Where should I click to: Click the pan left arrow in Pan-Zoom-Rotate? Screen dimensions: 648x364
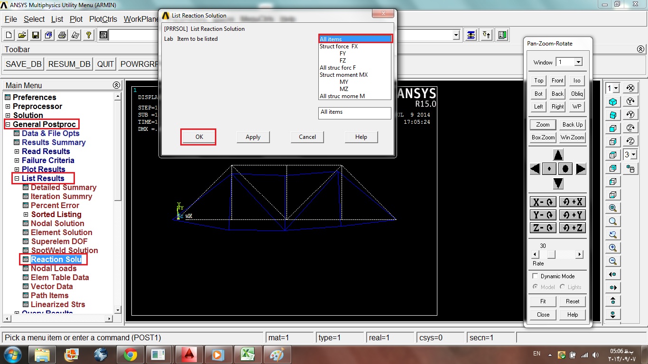point(535,169)
